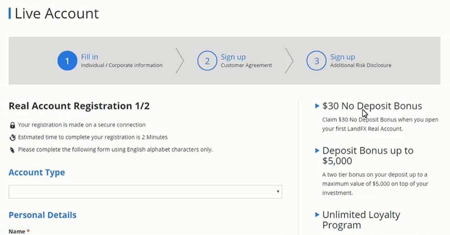
Task: Click the Personal Details section heading
Action: coord(43,215)
